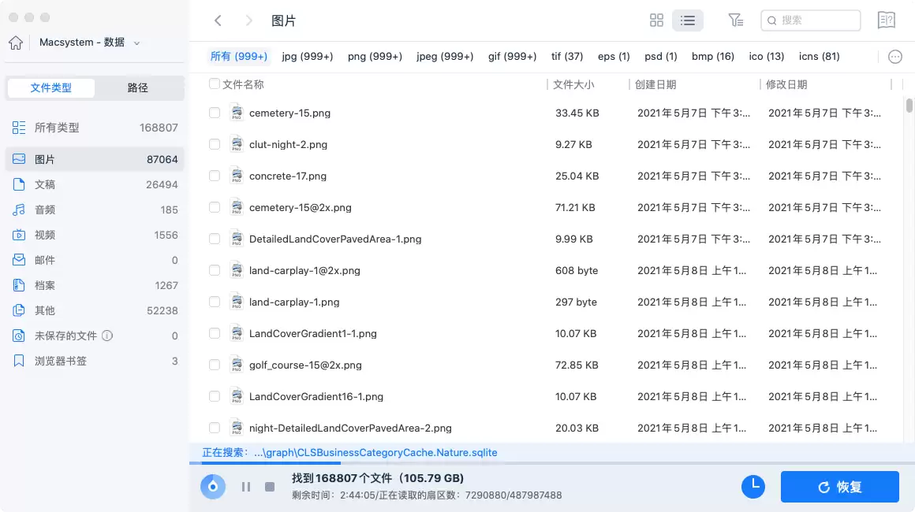Open the scan history clock icon
915x512 pixels.
coord(753,486)
